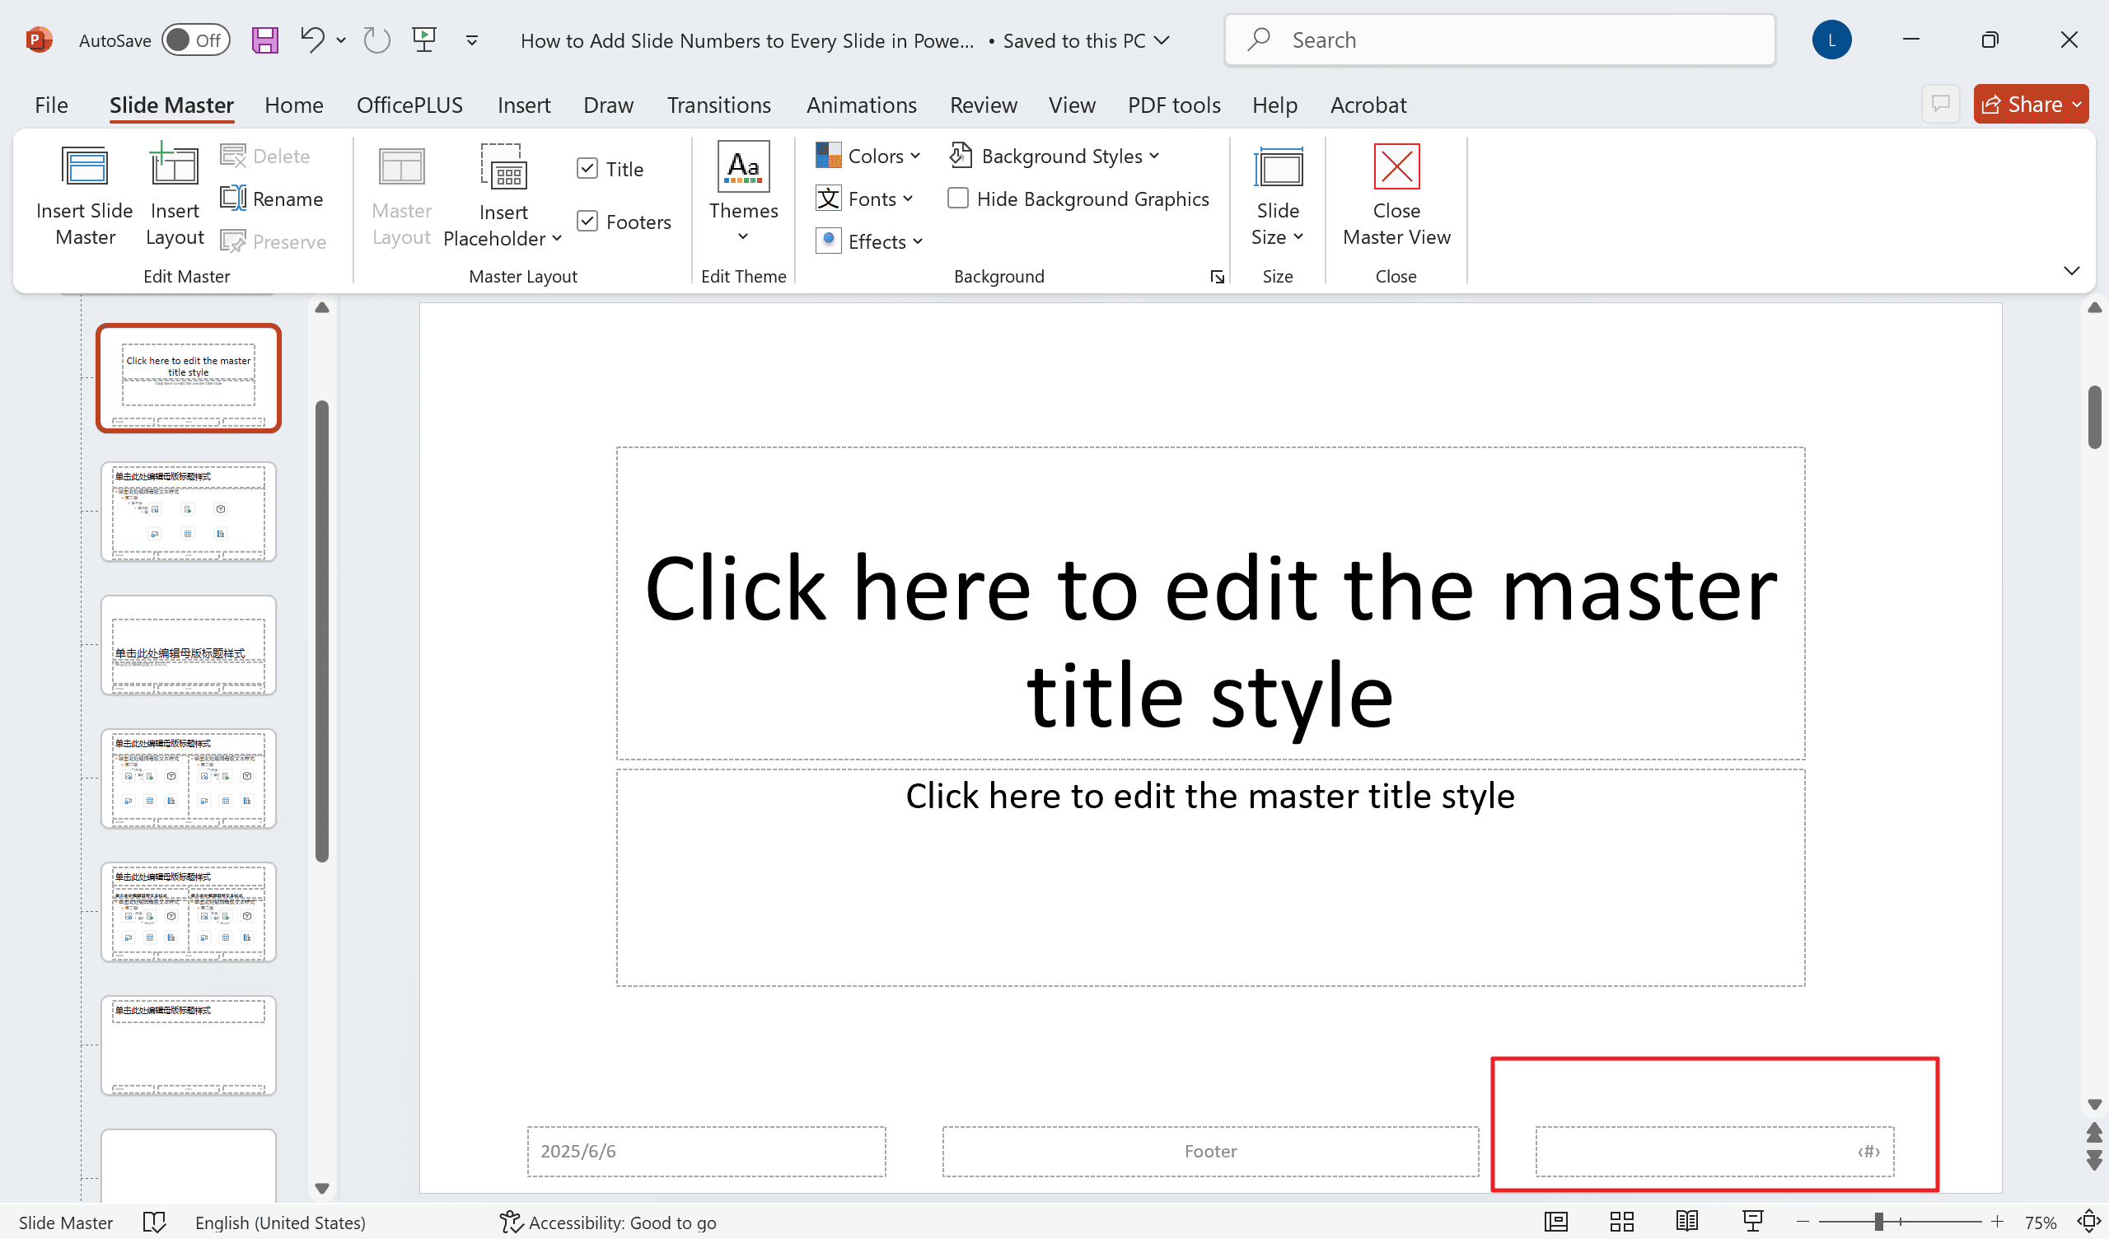The height and width of the screenshot is (1239, 2109).
Task: Open the Comments pane icon
Action: point(1941,104)
